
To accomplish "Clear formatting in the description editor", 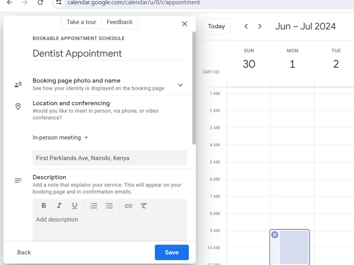I will pos(144,206).
